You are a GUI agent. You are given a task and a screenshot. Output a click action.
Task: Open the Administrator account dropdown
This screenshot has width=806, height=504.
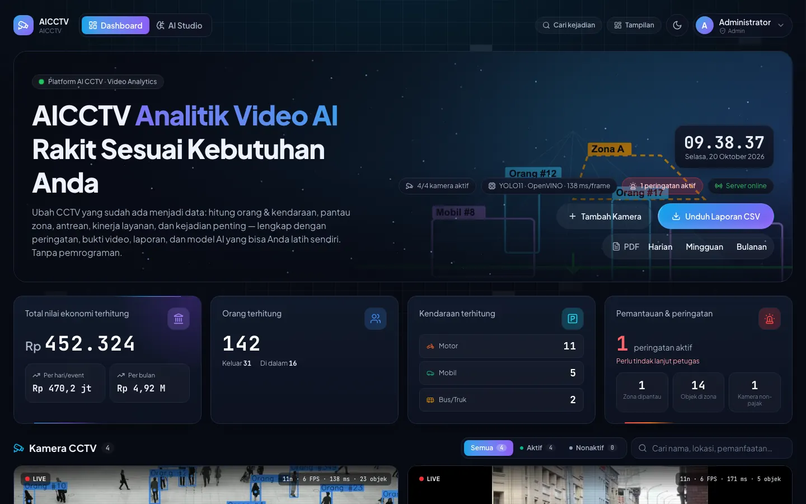[743, 25]
